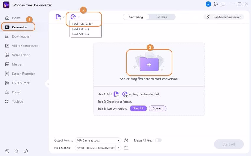The height and width of the screenshot is (156, 251).
Task: Enable High Speed Conversion
Action: pos(224,17)
